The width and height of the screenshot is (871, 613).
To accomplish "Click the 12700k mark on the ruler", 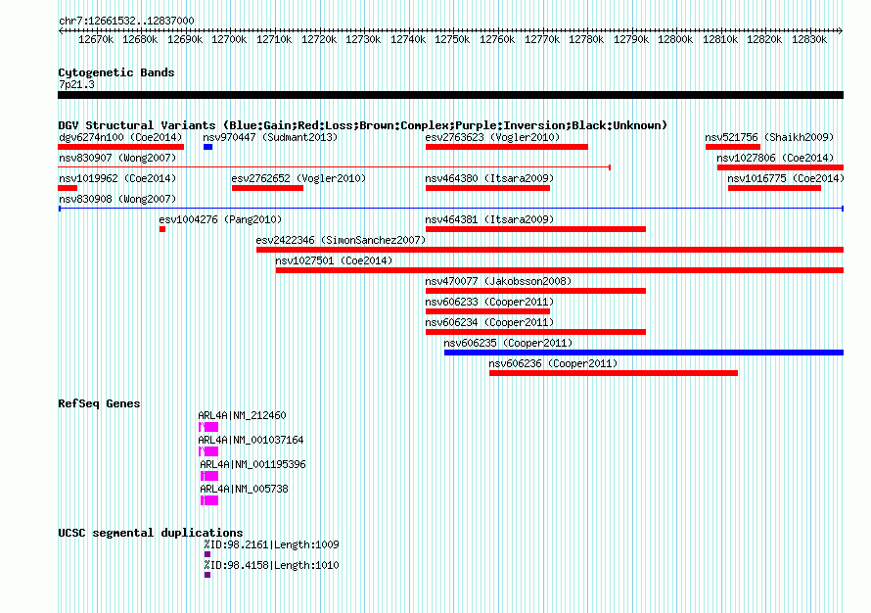I will click(x=229, y=39).
